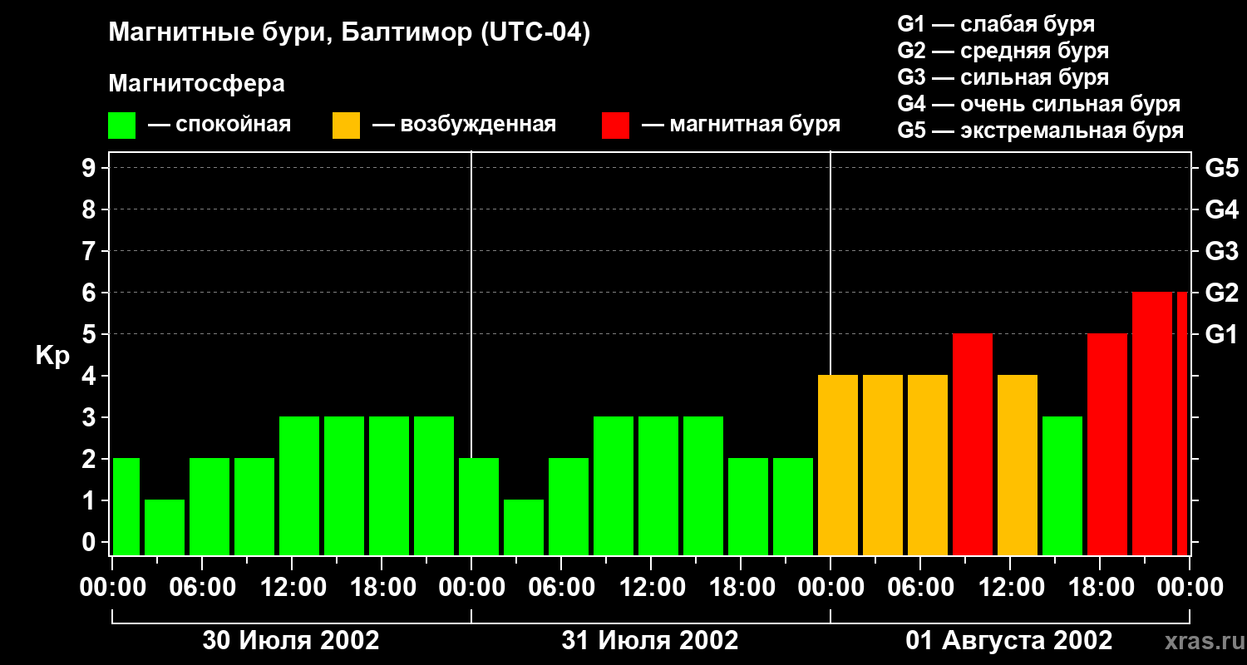This screenshot has height=665, width=1247.
Task: Click the orange возбужденная legend swatch
Action: (346, 126)
